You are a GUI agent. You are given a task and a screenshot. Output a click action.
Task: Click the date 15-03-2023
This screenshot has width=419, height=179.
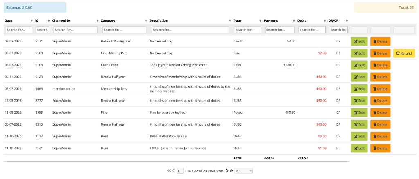[13, 101]
